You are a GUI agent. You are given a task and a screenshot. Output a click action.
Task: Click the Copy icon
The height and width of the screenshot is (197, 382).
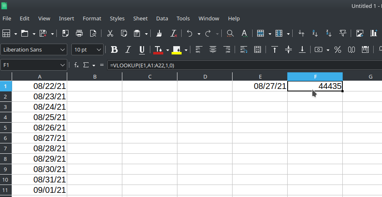(124, 33)
